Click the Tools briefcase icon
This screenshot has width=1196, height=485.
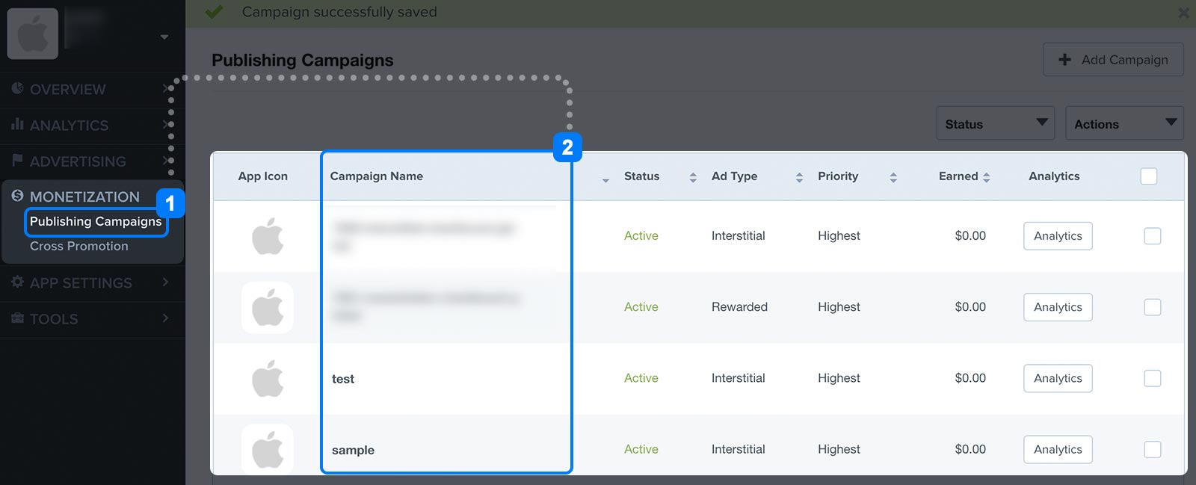(17, 318)
